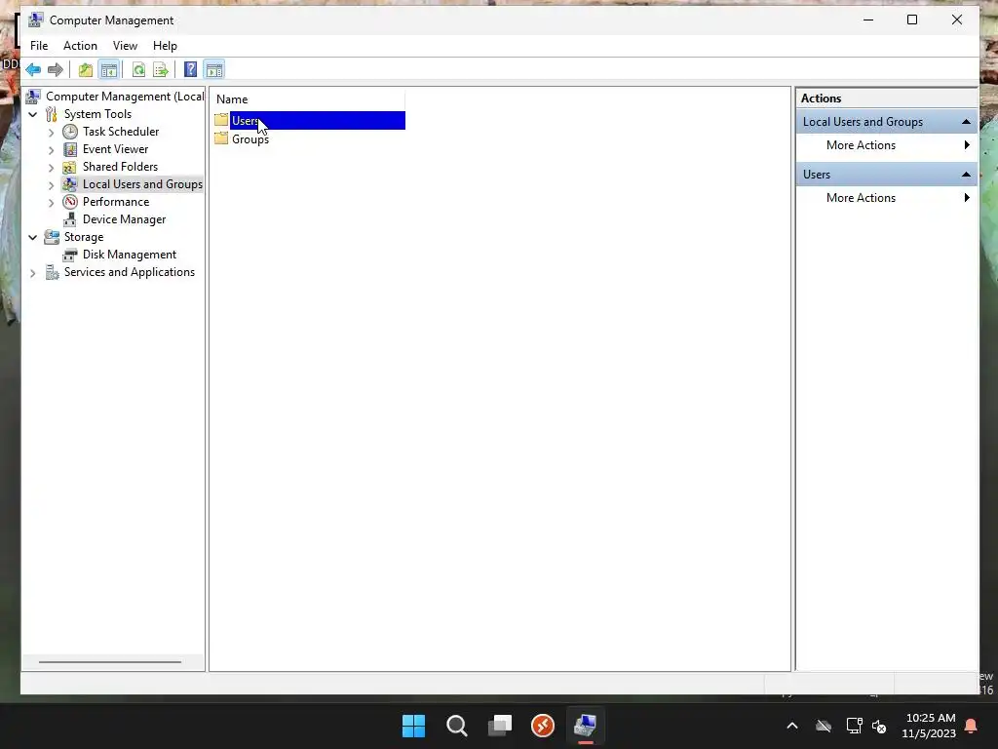Open notifications bell in system tray

coord(972,726)
